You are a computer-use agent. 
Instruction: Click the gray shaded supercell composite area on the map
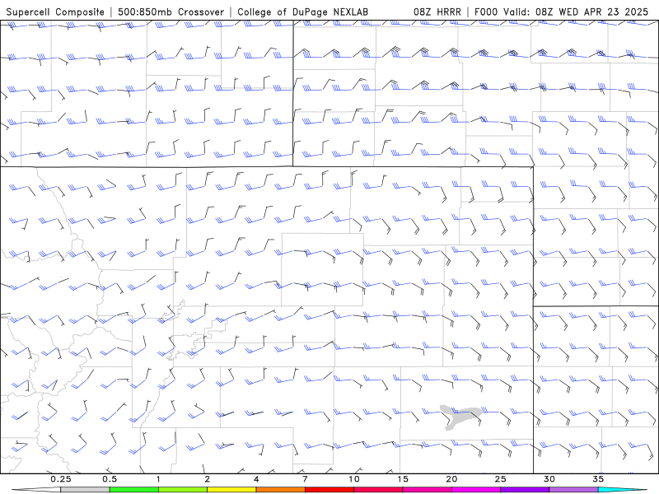tap(460, 416)
